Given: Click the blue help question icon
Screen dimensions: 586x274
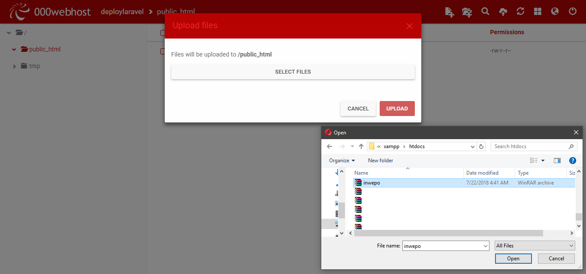Looking at the screenshot, I should click(x=572, y=161).
